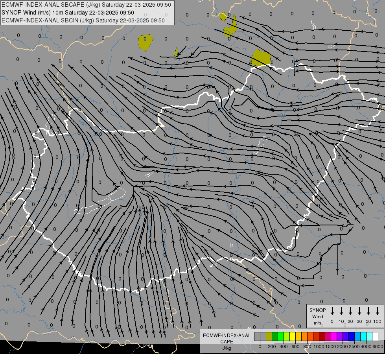
Task: Click the 2000 tick label on CAPE scale
Action: coord(342,347)
